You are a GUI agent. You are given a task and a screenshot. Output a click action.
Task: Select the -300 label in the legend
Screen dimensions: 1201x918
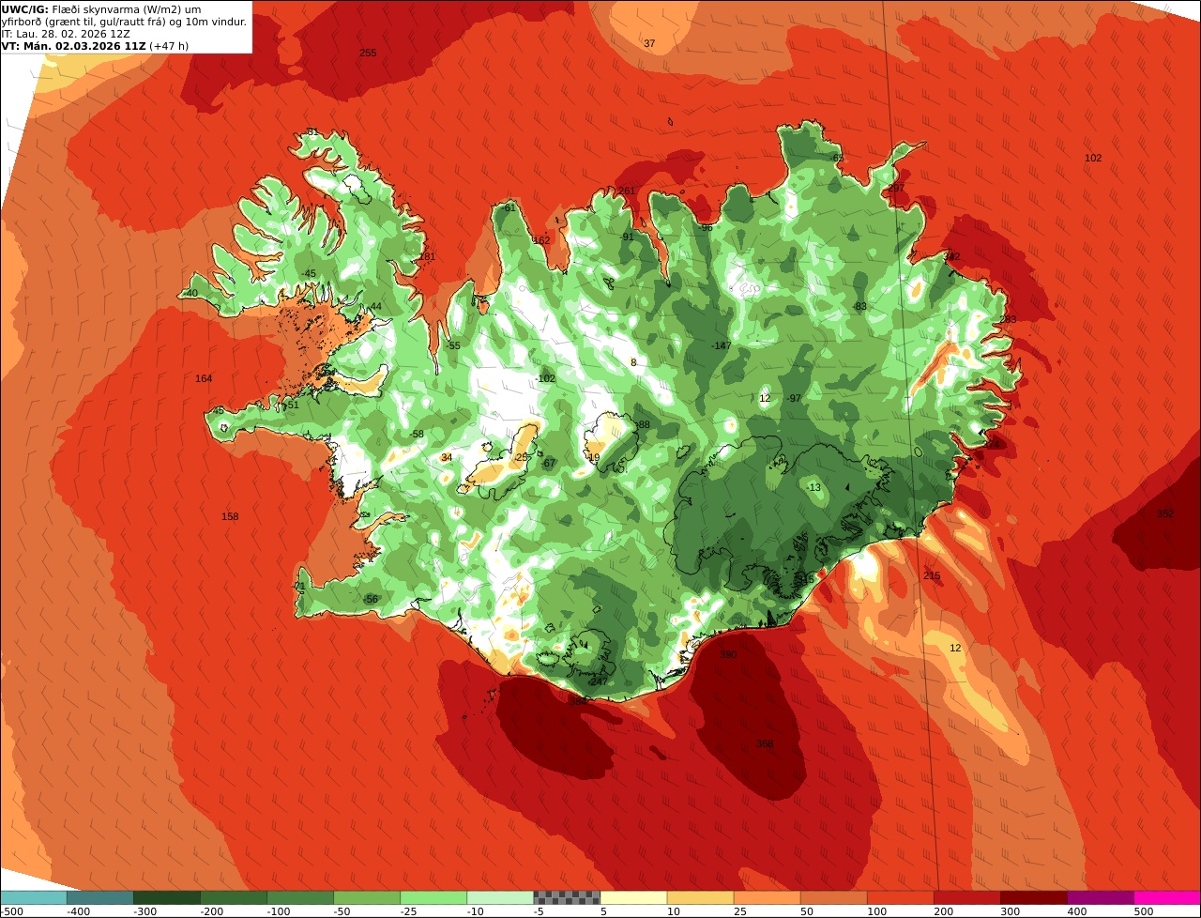(x=144, y=911)
